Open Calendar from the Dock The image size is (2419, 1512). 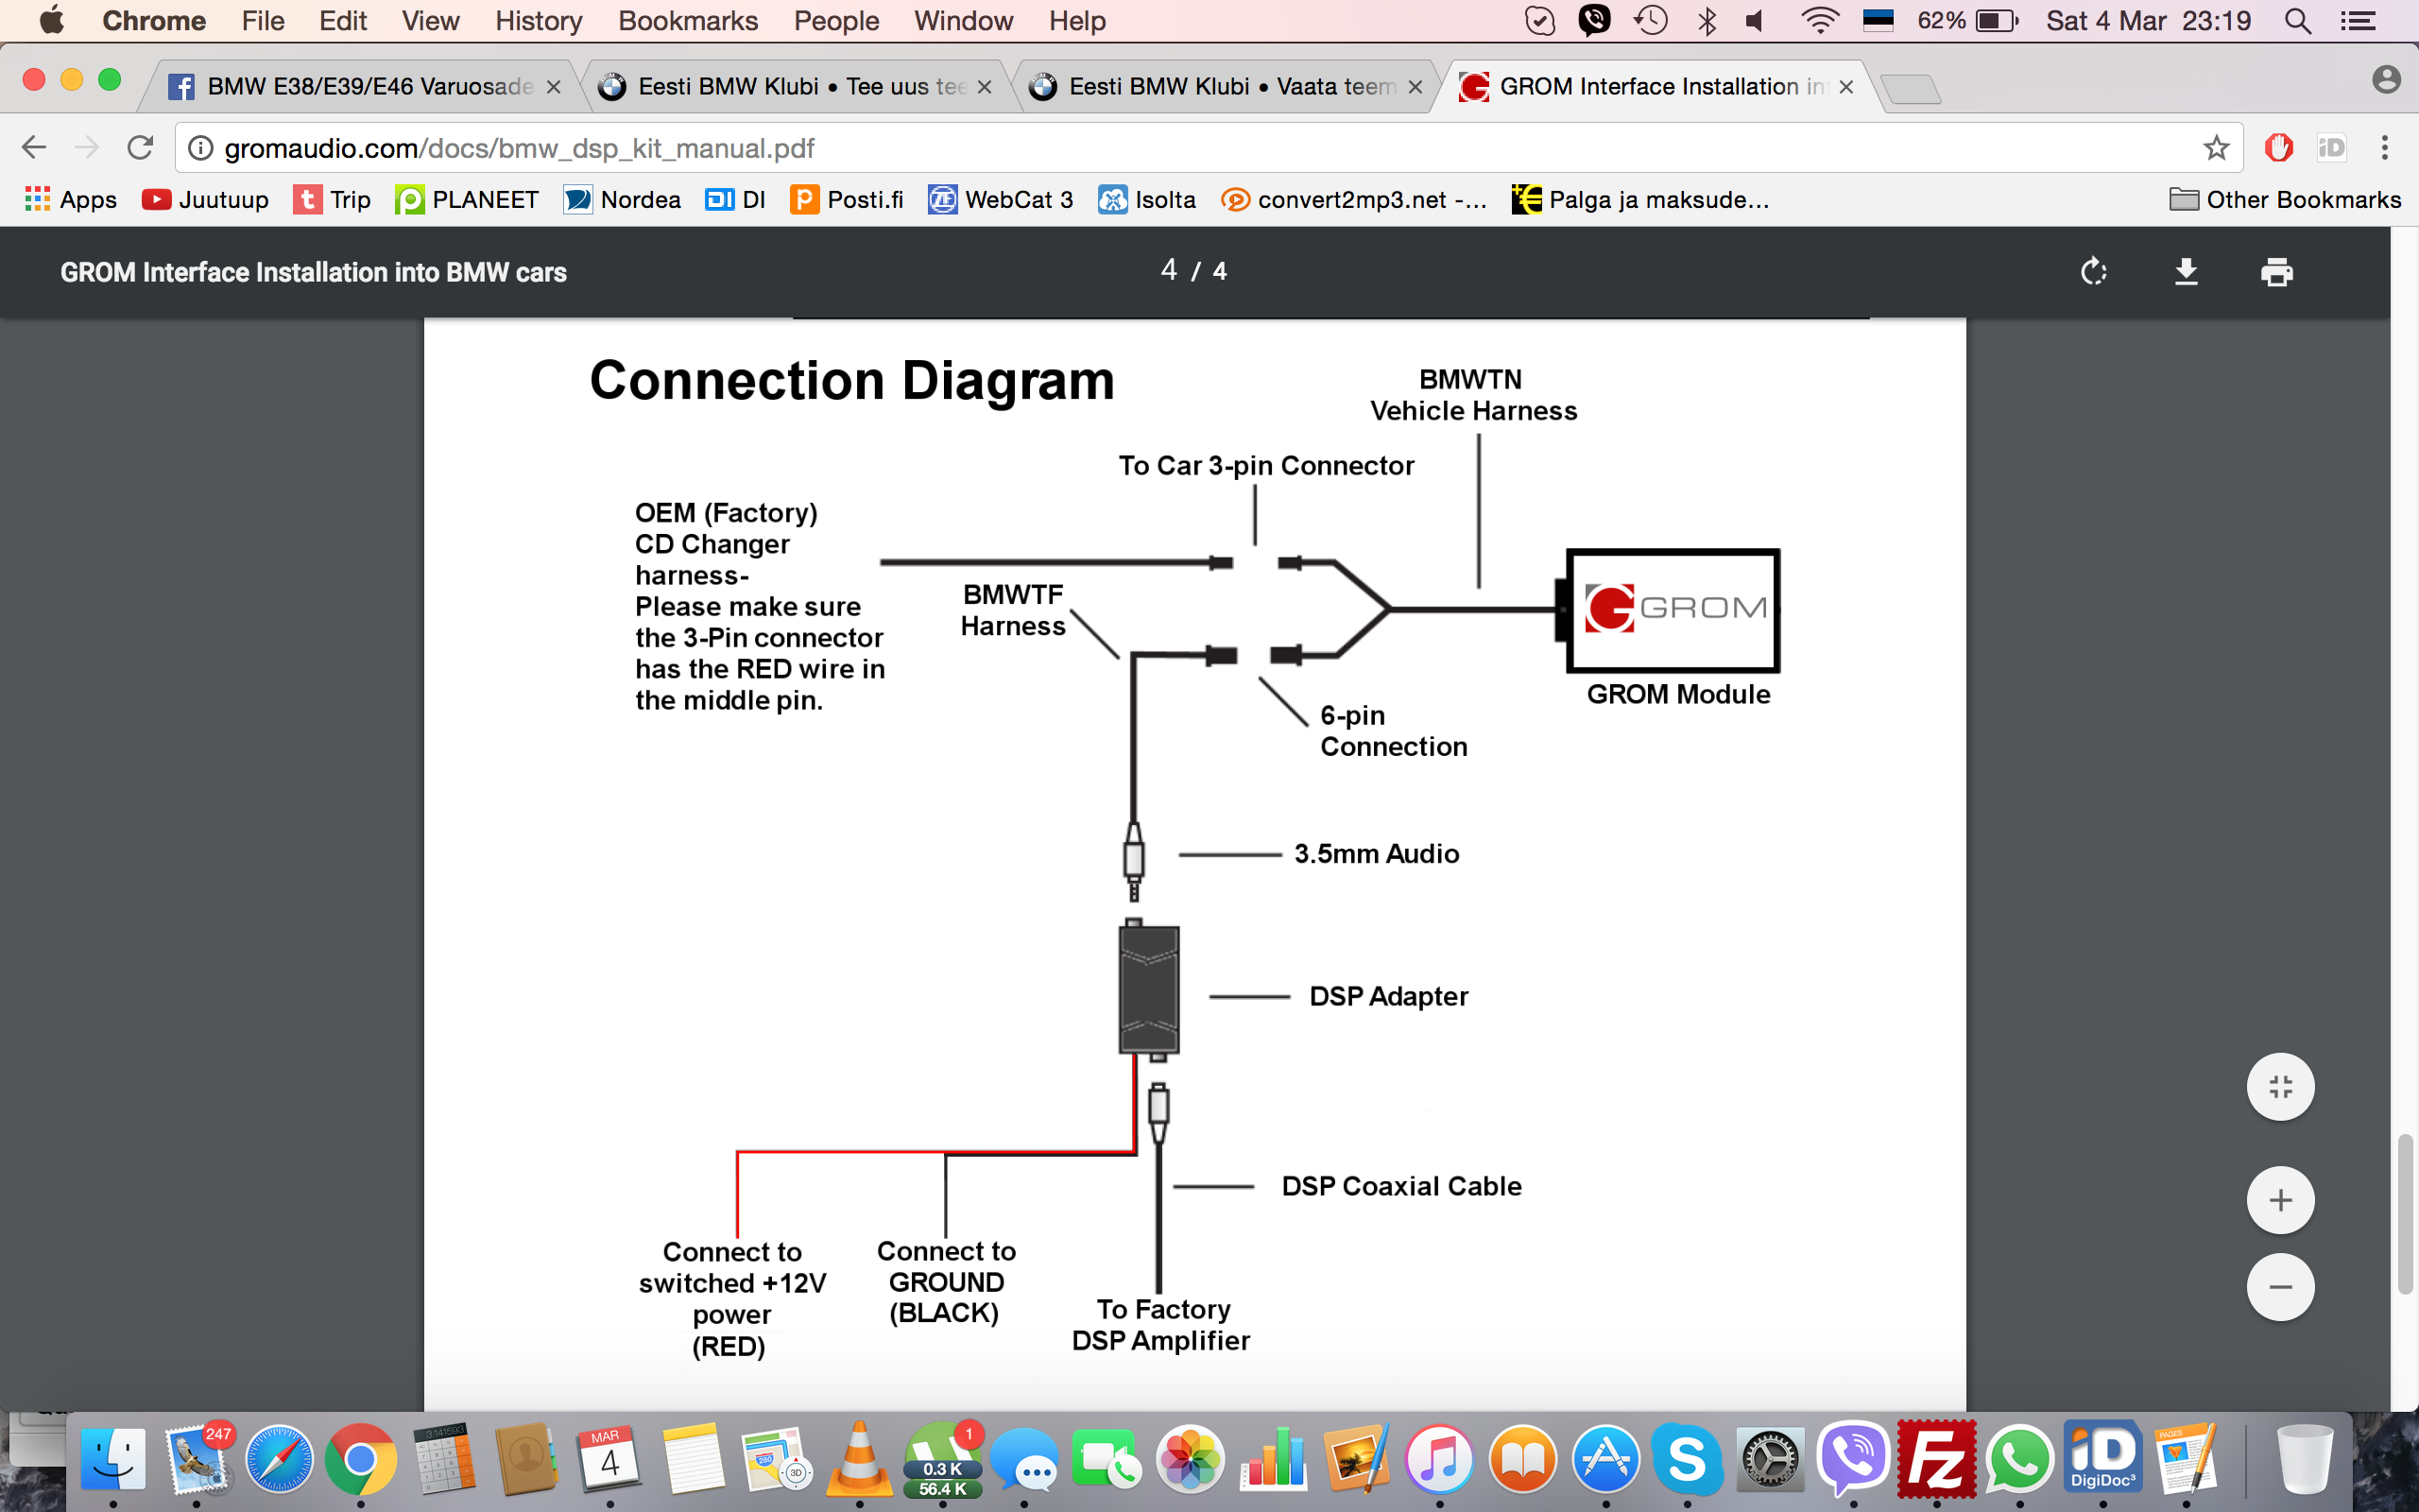tap(609, 1460)
